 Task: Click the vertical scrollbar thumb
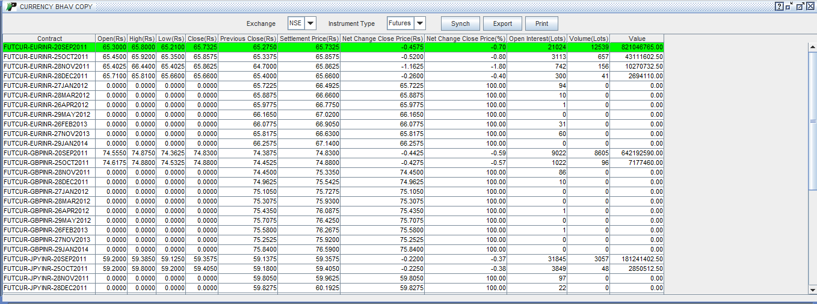(812, 120)
